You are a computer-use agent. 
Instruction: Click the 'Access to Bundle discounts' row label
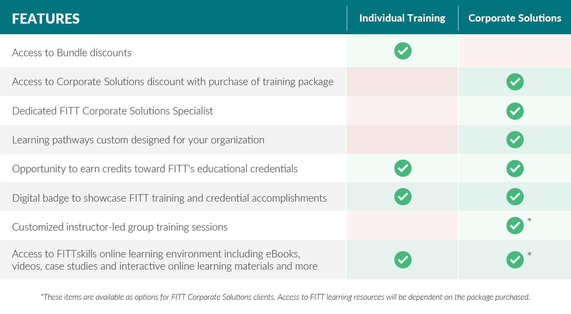click(72, 53)
